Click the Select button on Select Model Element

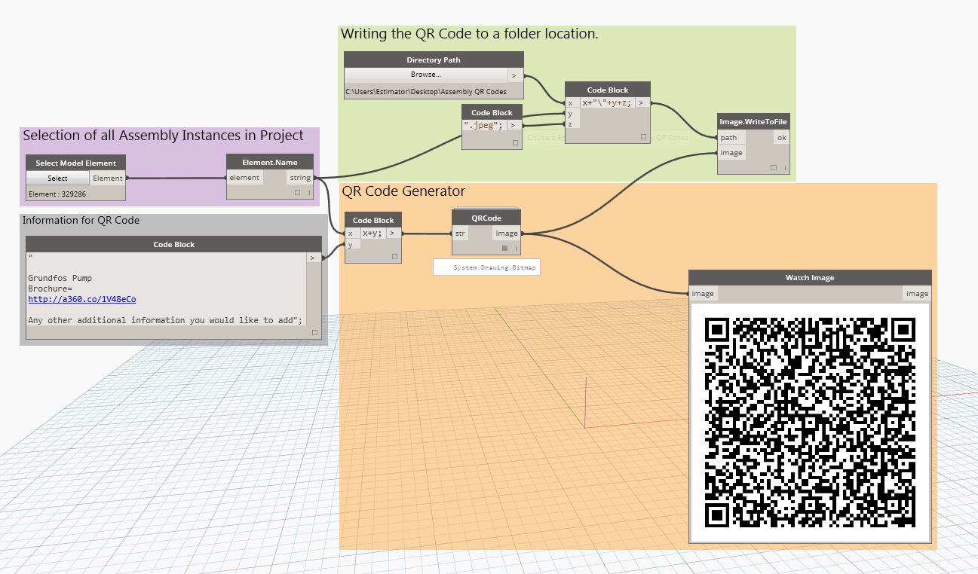pos(57,178)
